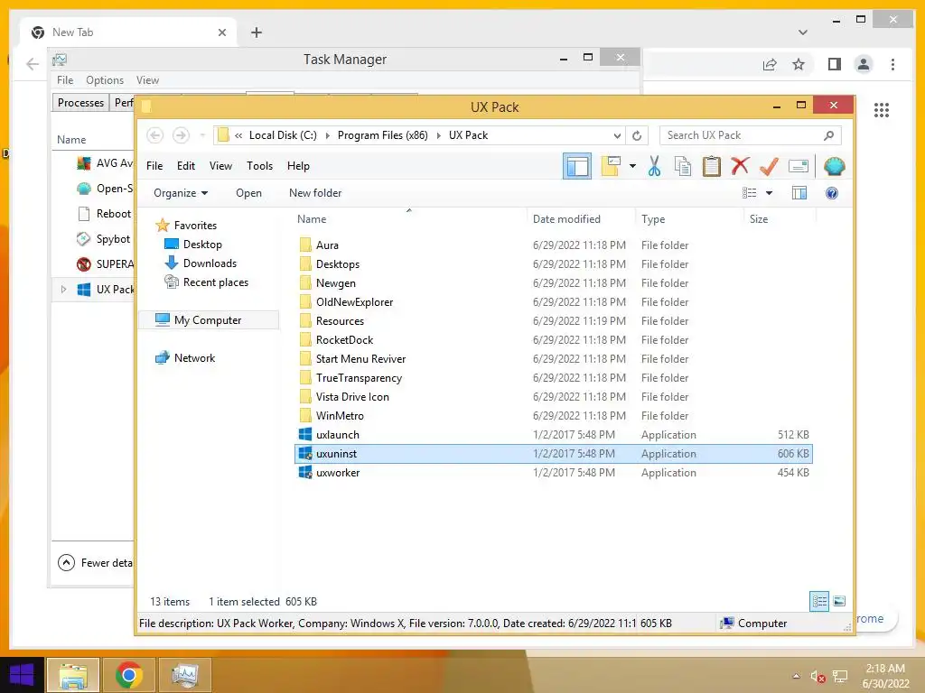Click the red X Delete icon
The image size is (925, 693).
[x=740, y=166]
